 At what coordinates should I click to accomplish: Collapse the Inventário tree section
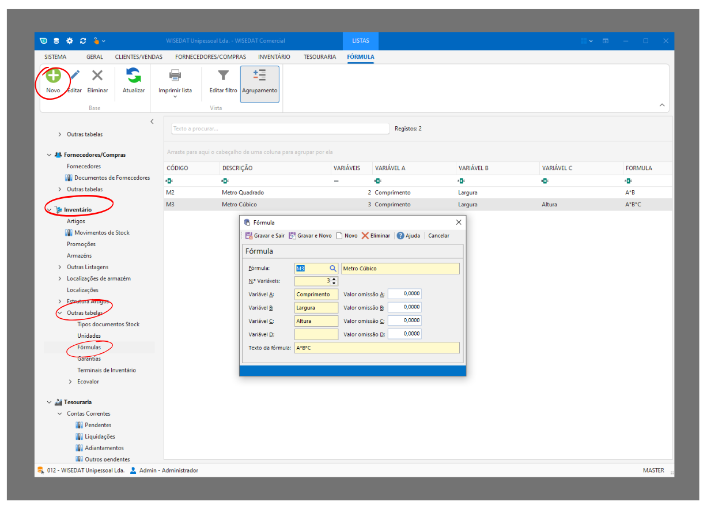(x=49, y=210)
